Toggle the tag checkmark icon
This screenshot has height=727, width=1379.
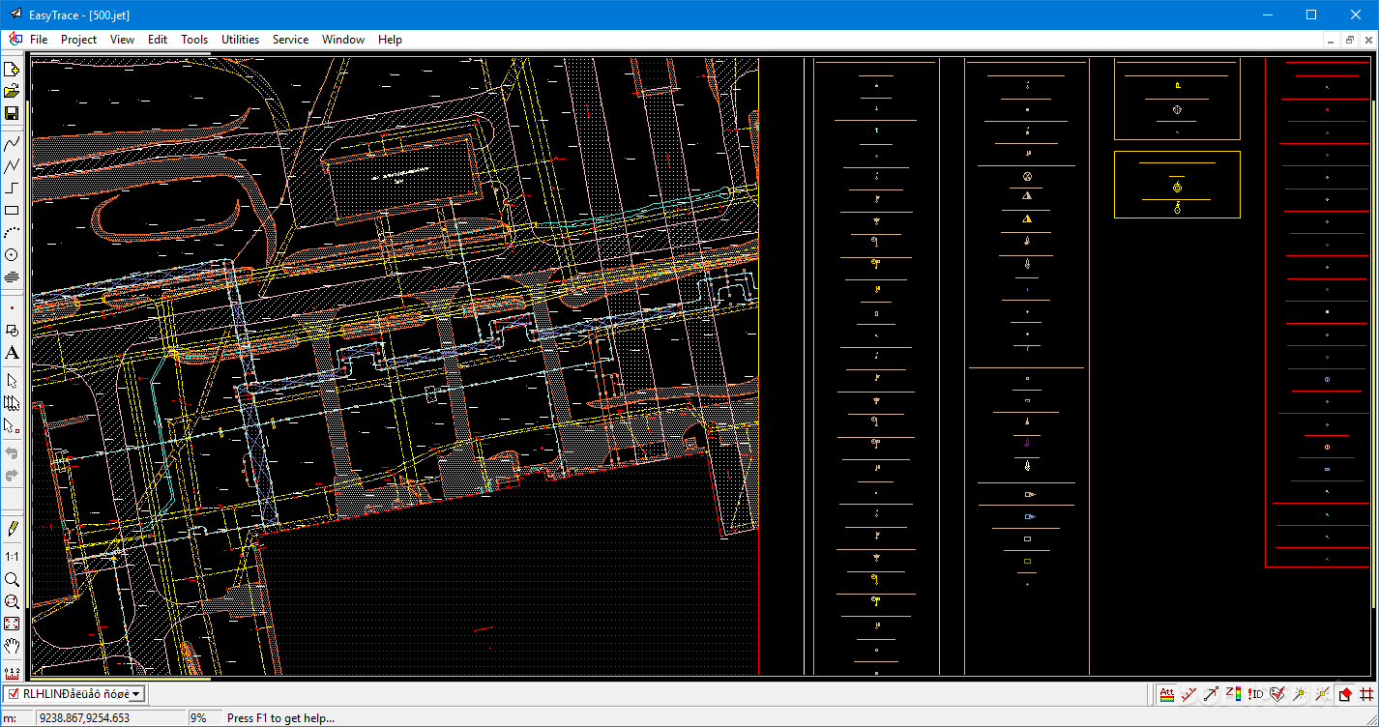pyautogui.click(x=1278, y=694)
